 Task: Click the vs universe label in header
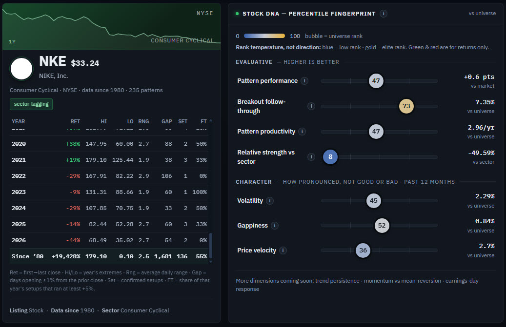[x=482, y=14]
